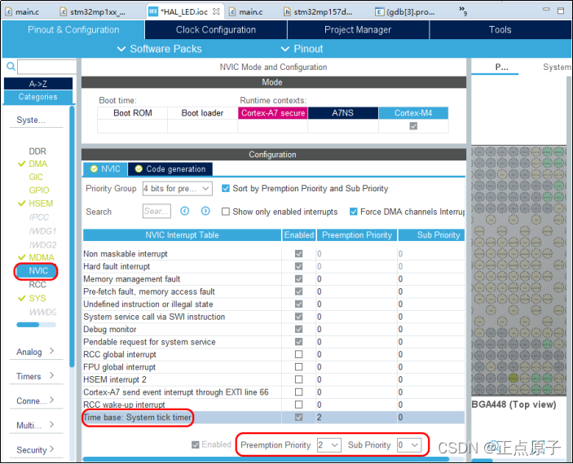
Task: Select SYS peripheral entry
Action: 37,298
